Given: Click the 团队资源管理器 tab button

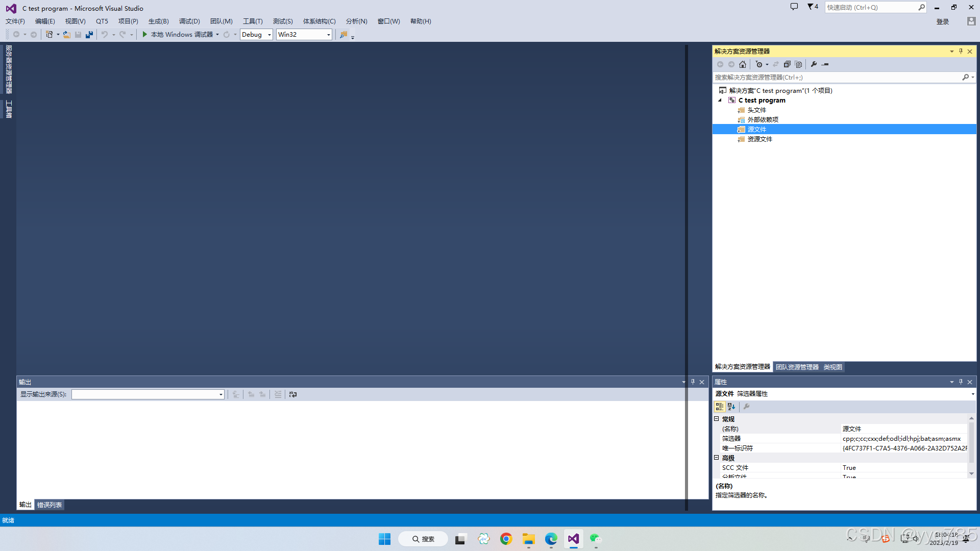Looking at the screenshot, I should [x=797, y=366].
